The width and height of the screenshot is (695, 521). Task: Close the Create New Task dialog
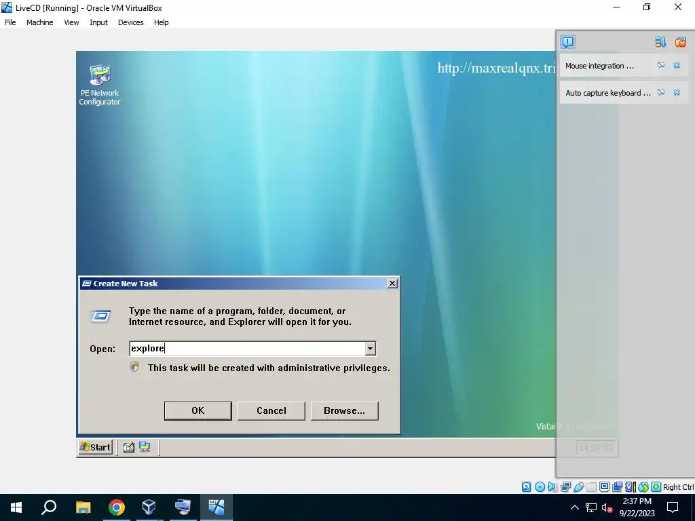coord(392,284)
